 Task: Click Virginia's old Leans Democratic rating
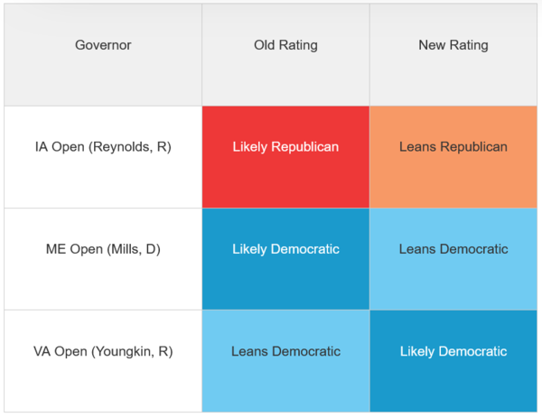(x=285, y=361)
